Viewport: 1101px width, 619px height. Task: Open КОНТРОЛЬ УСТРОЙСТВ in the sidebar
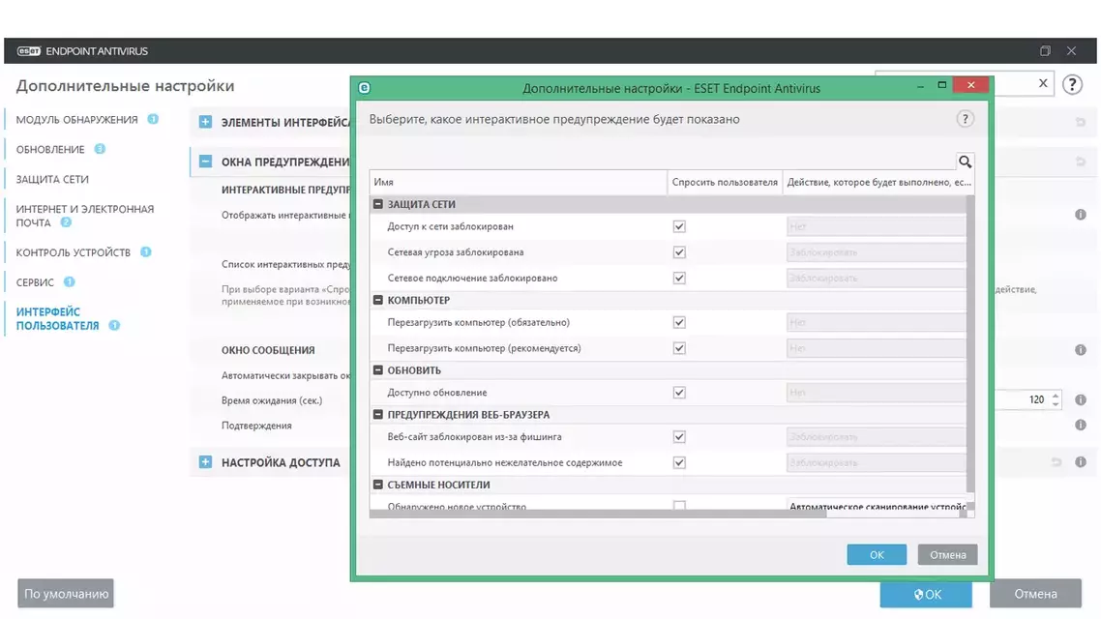coord(73,252)
